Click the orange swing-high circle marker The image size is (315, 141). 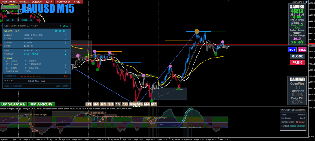point(197,31)
